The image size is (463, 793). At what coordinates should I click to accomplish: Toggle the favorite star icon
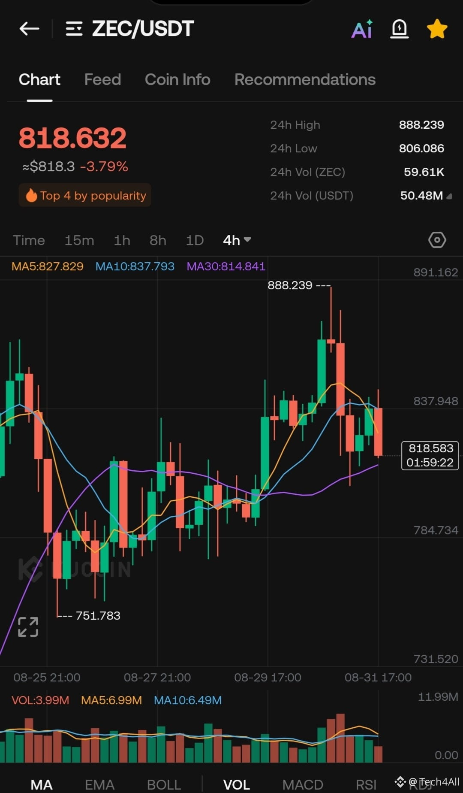437,29
